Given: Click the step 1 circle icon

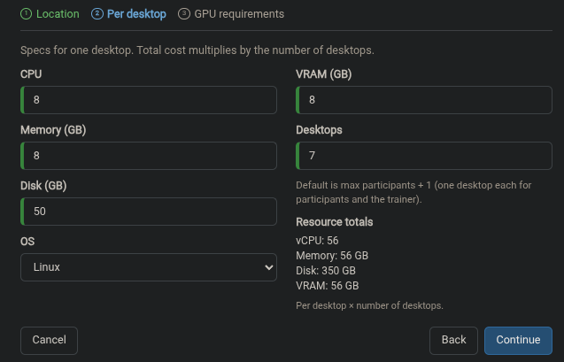Looking at the screenshot, I should (26, 14).
